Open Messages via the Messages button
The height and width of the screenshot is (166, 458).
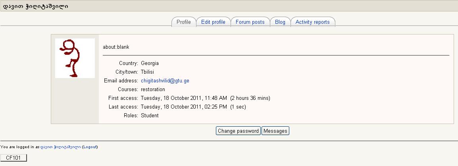tap(275, 131)
